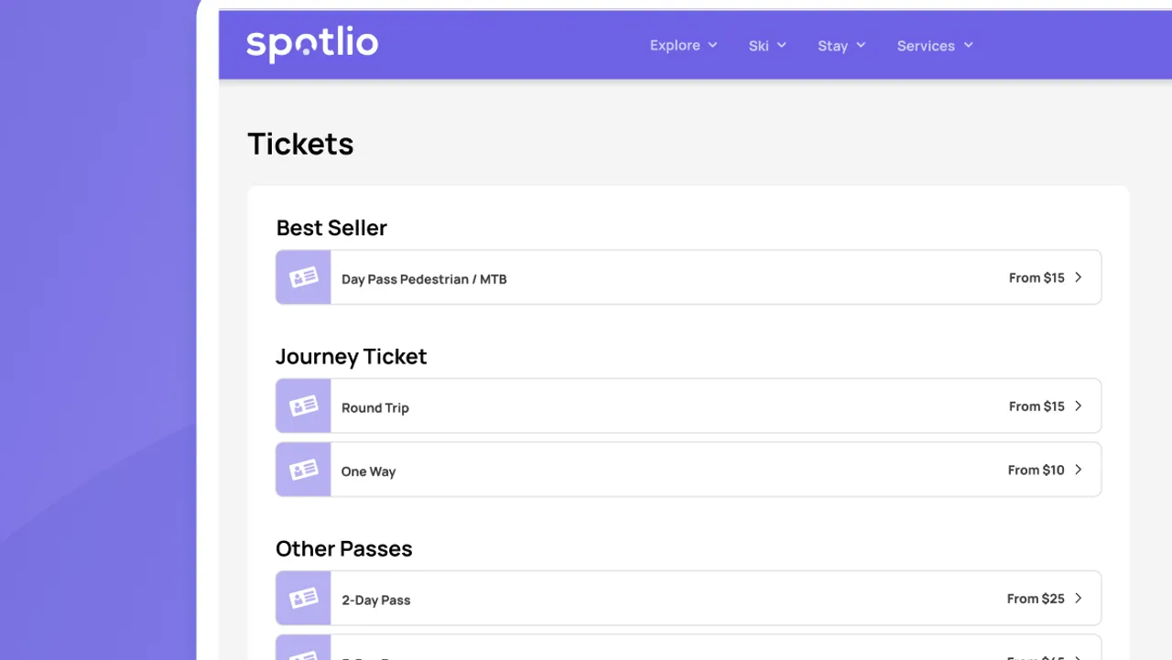This screenshot has height=660, width=1172.
Task: Click the Spotlio logo
Action: (312, 45)
